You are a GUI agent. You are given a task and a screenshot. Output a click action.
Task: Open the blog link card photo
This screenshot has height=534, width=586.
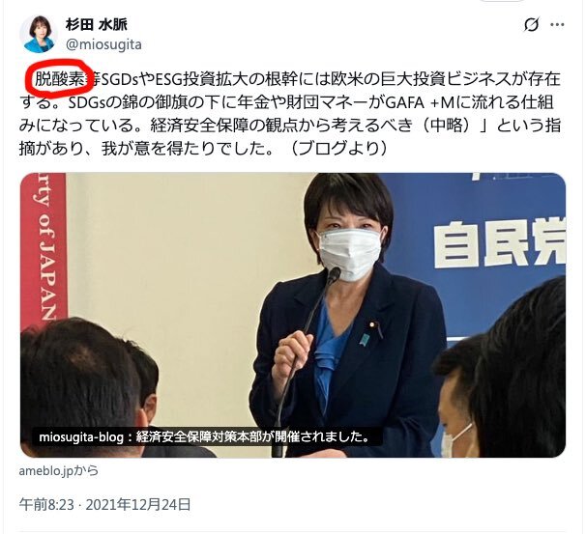[293, 315]
